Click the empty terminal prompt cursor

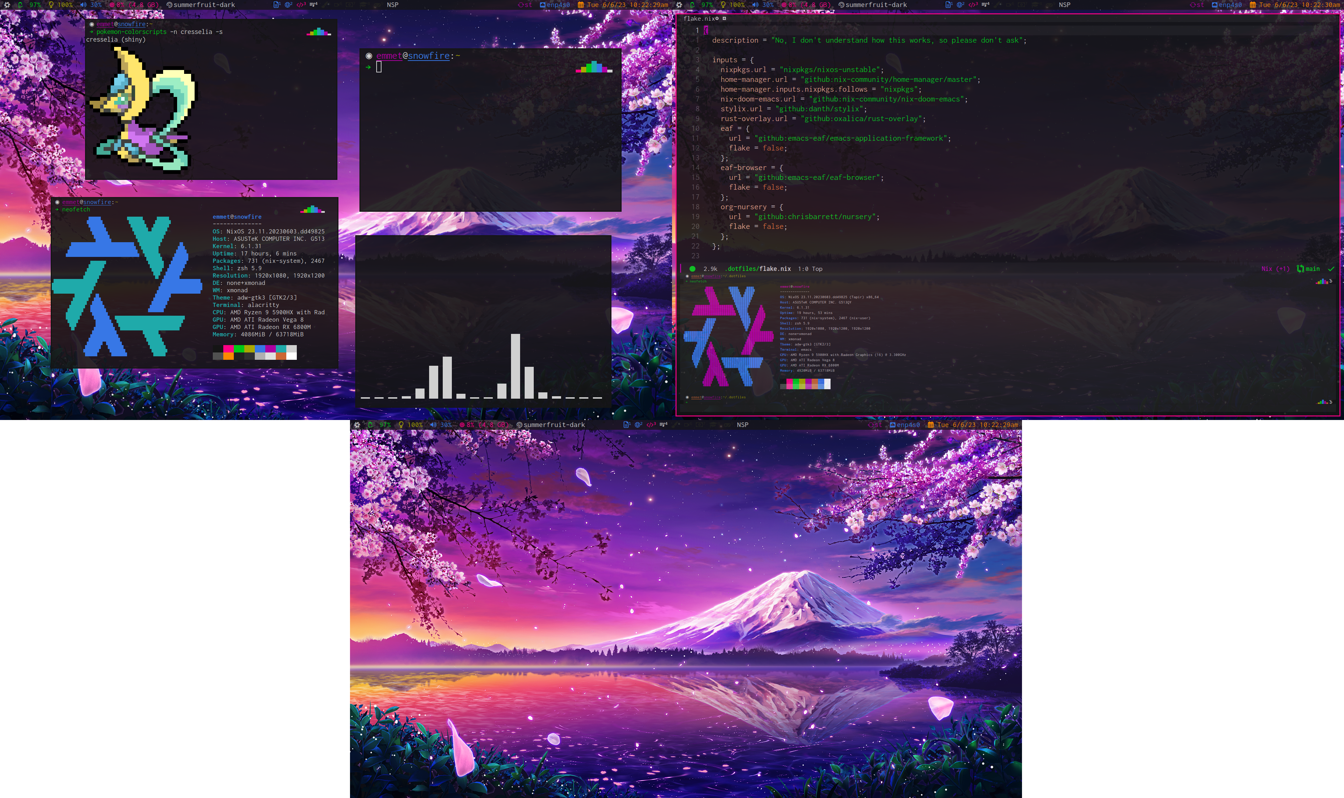(379, 67)
